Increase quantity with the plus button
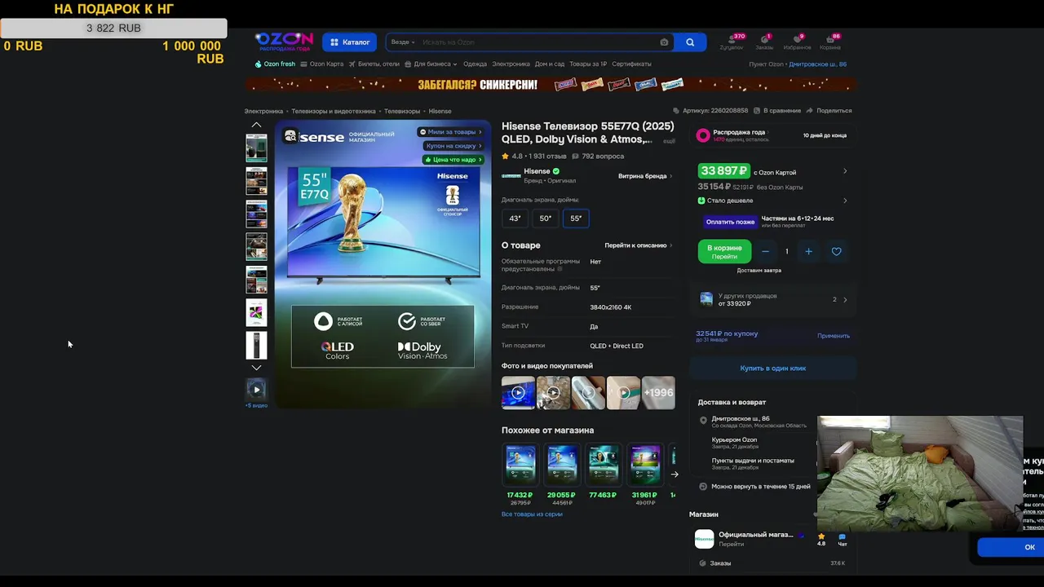This screenshot has height=587, width=1044. point(808,251)
